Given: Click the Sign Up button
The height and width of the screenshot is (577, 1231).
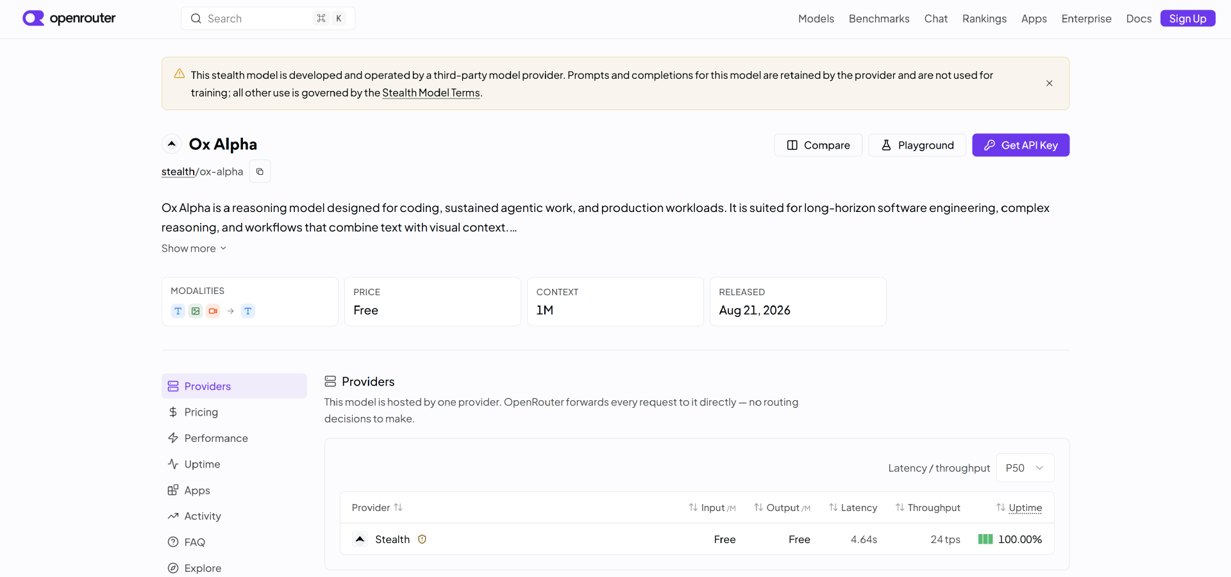Looking at the screenshot, I should tap(1187, 19).
